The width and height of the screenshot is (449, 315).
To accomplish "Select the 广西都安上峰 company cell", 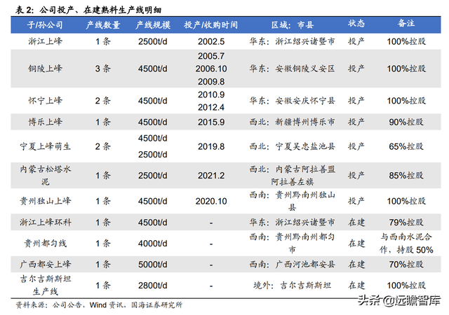I will click(x=45, y=264).
